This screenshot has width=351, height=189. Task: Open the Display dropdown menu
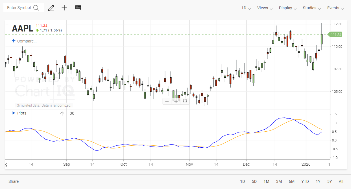[287, 8]
